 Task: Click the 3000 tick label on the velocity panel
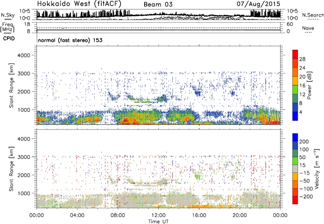23,157
